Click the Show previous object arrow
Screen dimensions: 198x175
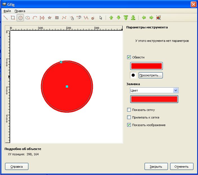pos(144,18)
